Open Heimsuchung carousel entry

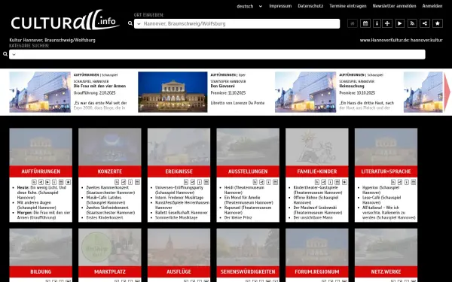tap(352, 86)
